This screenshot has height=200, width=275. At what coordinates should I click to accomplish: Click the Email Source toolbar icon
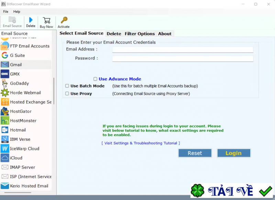(12, 20)
